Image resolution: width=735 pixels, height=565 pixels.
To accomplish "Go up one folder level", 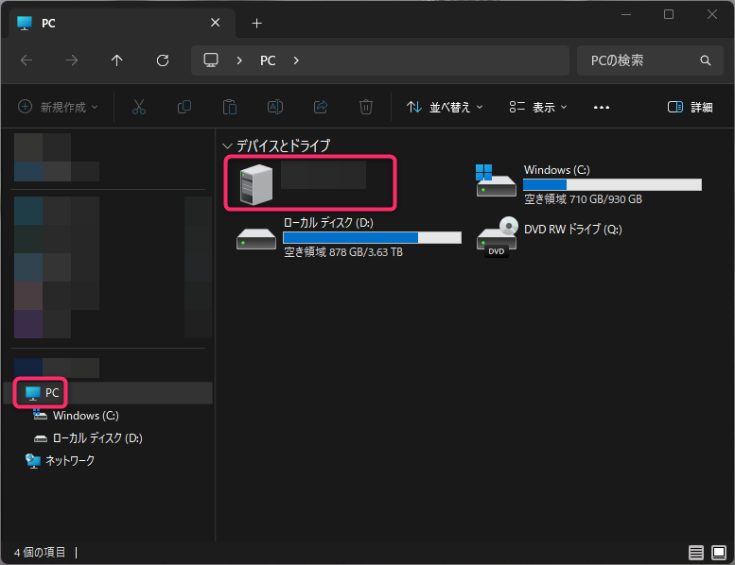I will coord(117,60).
